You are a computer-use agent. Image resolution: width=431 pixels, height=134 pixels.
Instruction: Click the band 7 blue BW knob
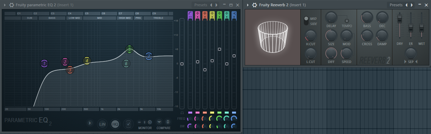click(x=234, y=126)
